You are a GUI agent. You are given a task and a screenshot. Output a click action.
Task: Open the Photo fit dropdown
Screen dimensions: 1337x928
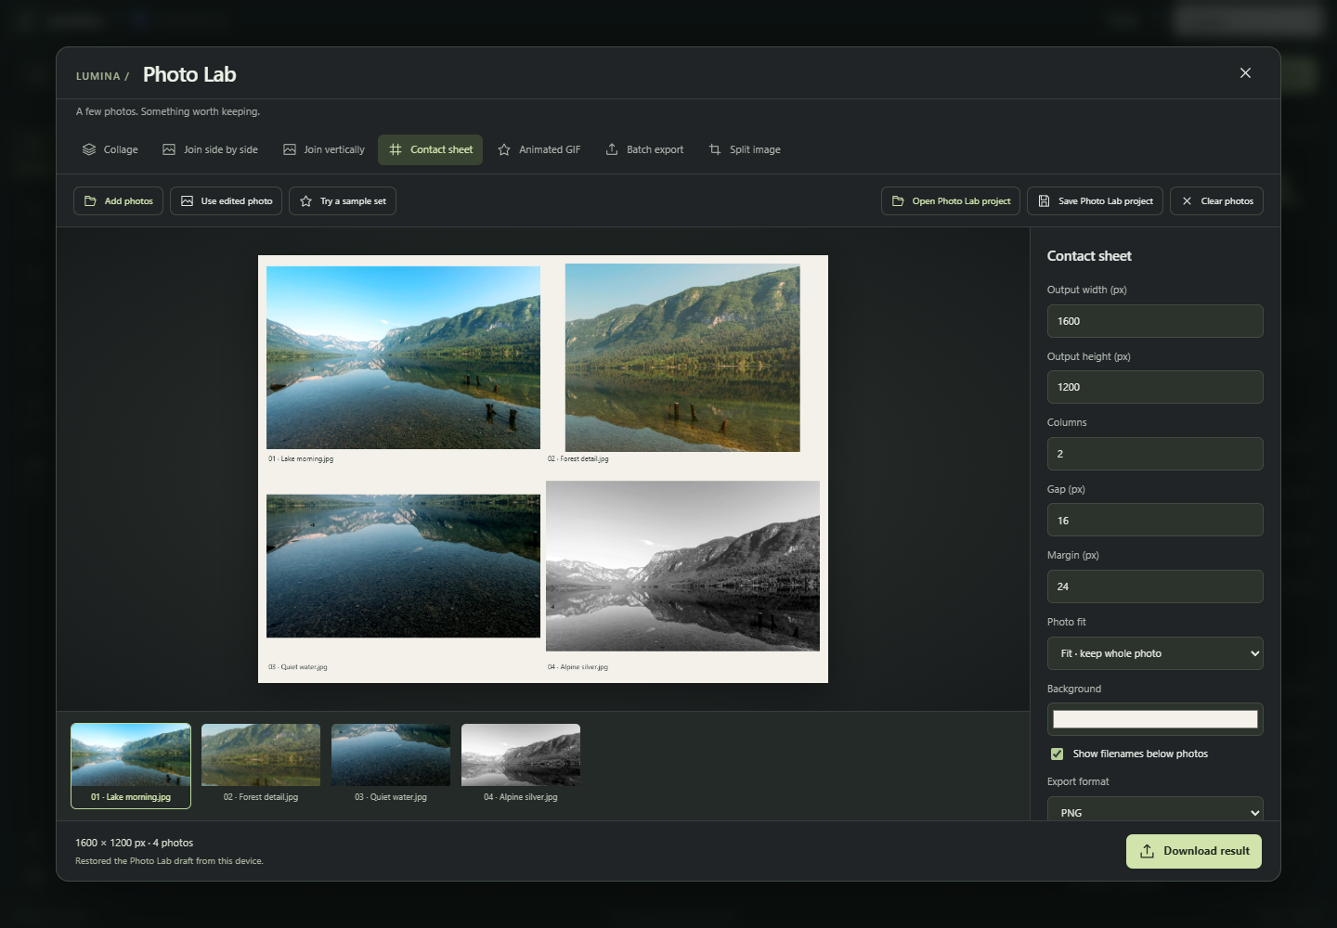[x=1155, y=653]
